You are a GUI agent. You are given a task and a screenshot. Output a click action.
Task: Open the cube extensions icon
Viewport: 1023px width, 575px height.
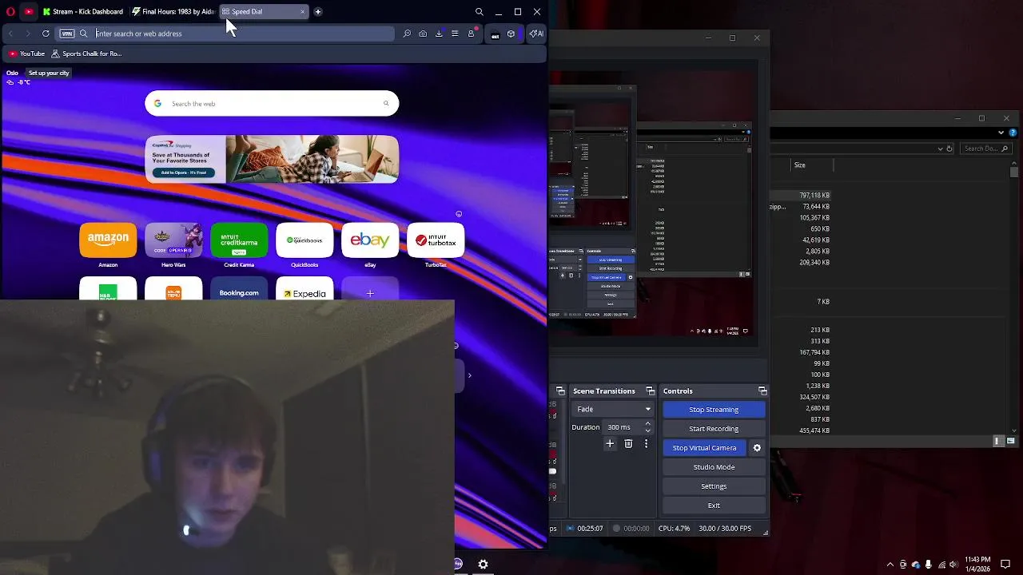tap(511, 34)
